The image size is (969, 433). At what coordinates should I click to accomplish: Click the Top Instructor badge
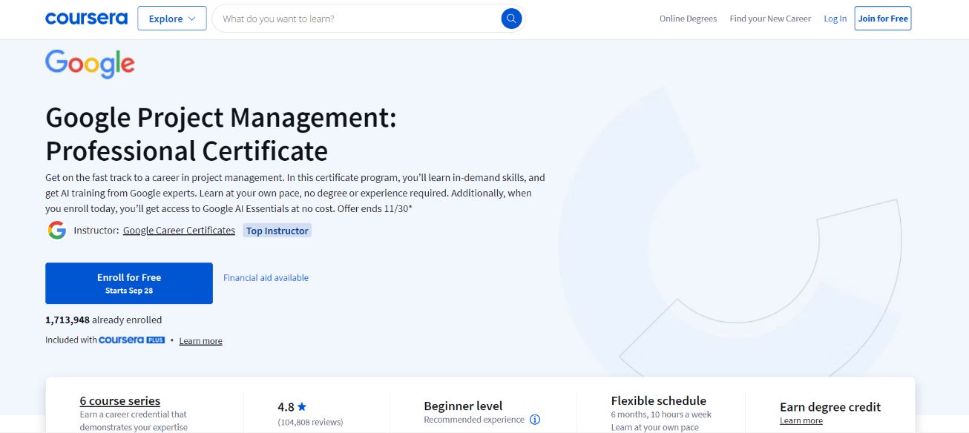277,231
